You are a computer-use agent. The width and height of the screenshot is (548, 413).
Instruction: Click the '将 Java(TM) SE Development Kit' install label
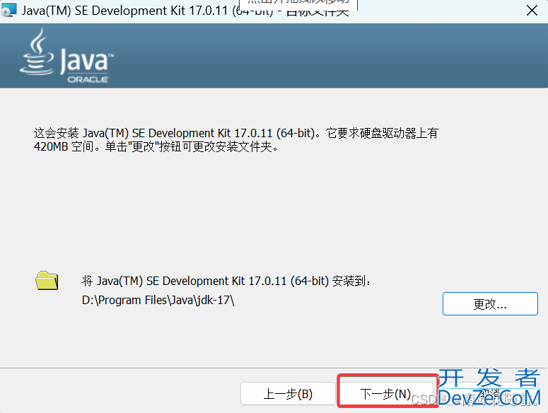[x=226, y=281]
